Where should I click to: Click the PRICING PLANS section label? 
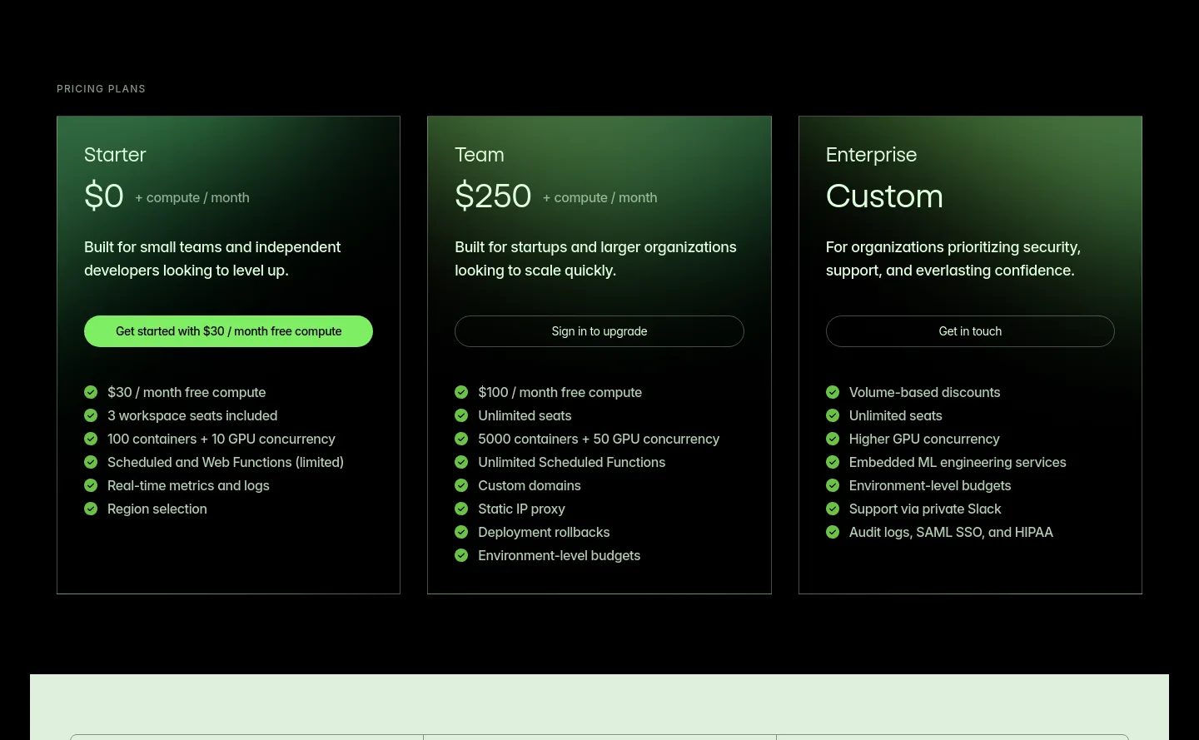(101, 89)
